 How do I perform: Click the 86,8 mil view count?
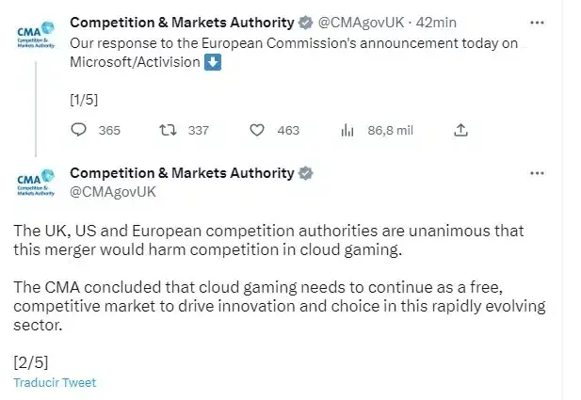tap(390, 131)
